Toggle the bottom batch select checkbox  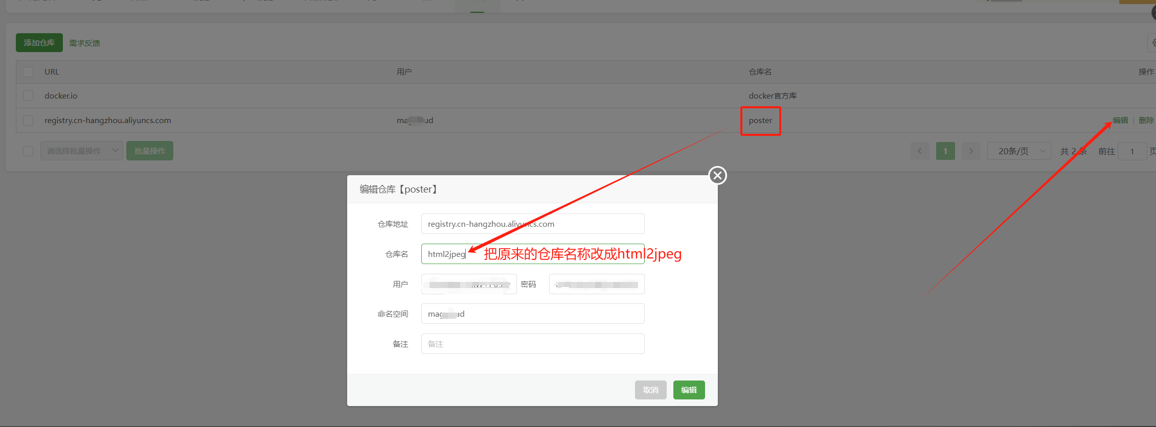tap(28, 151)
